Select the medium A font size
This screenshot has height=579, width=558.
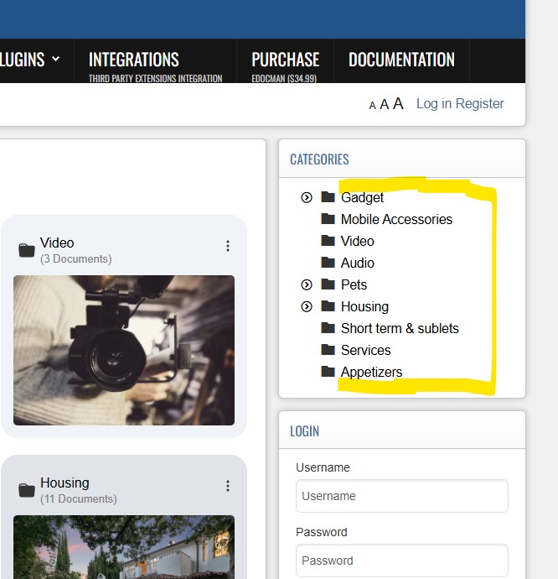pos(385,105)
